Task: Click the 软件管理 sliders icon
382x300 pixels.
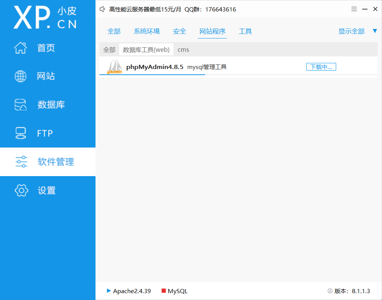Action: click(x=21, y=162)
